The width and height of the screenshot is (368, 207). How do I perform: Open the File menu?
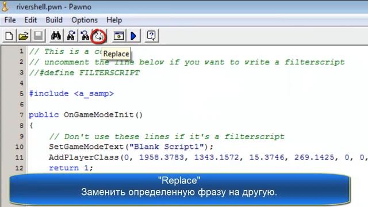(10, 20)
